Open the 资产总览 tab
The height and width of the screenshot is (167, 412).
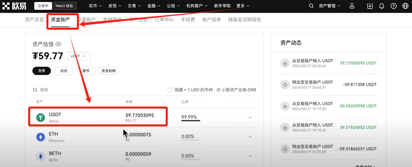34,19
